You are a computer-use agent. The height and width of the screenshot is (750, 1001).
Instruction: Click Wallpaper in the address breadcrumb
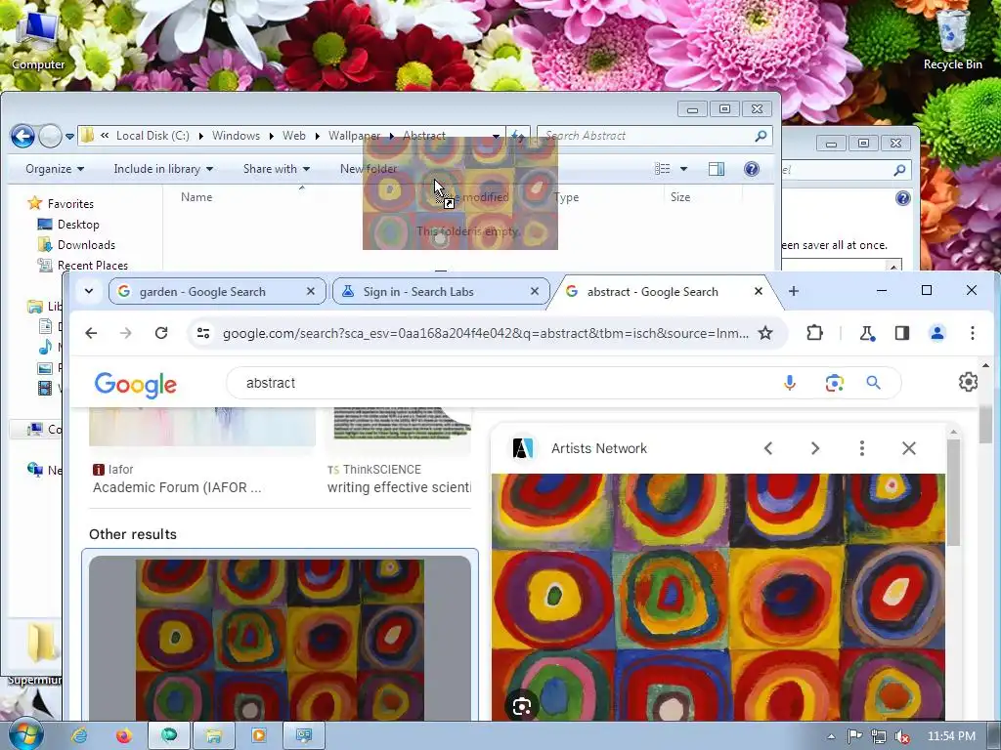(354, 136)
